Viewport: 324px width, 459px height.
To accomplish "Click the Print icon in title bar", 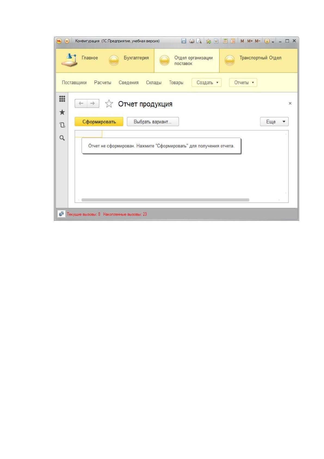I will [x=192, y=41].
